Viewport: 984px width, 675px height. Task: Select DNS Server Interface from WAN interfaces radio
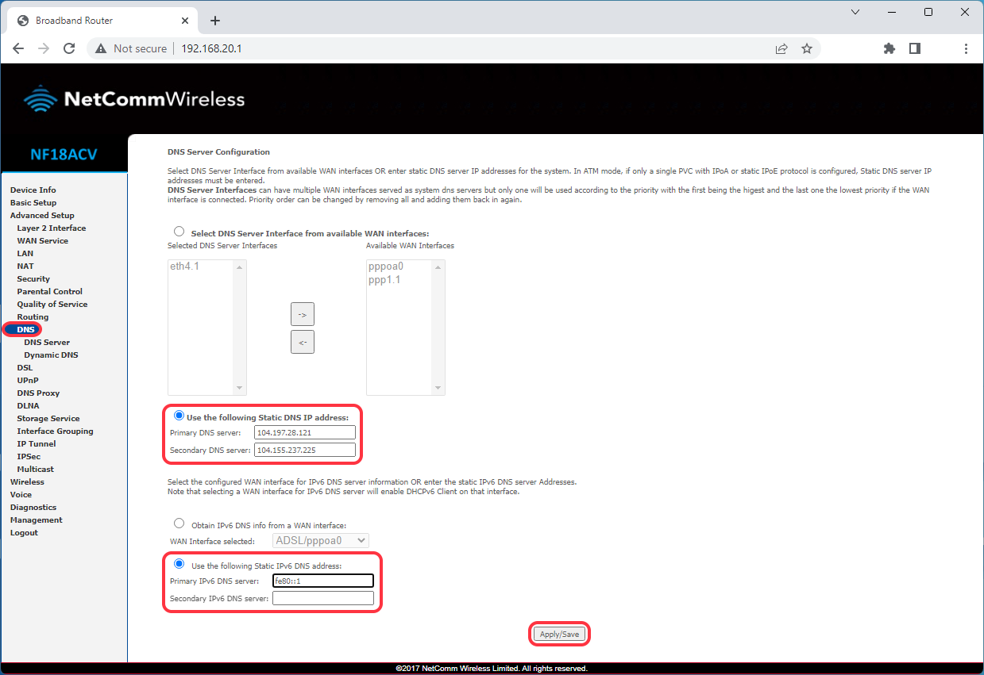pyautogui.click(x=179, y=232)
